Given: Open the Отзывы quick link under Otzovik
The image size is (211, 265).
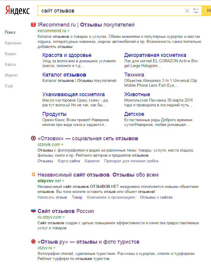Looking at the screenshot, I should pos(45,161).
